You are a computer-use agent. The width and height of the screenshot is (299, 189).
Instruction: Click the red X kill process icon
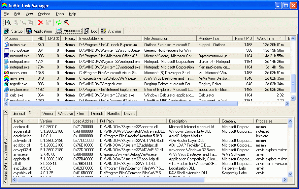coord(41,22)
